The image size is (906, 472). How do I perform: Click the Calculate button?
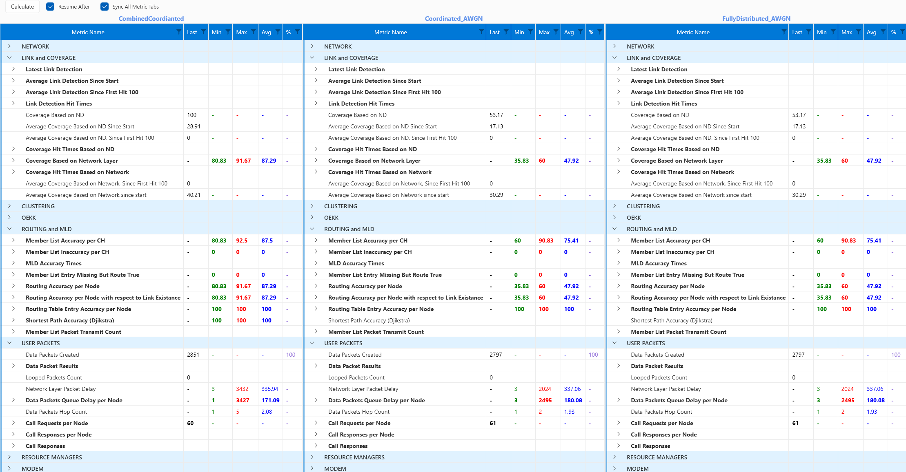(x=22, y=7)
